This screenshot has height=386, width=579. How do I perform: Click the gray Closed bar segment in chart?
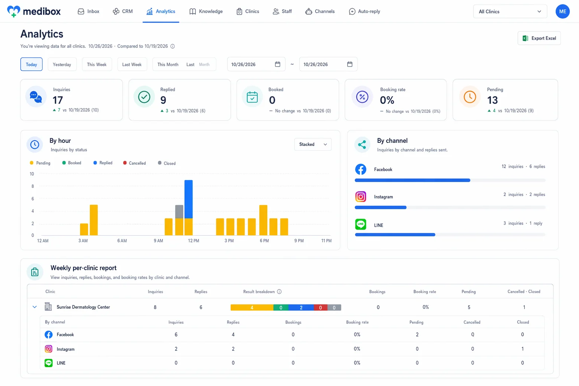pyautogui.click(x=179, y=211)
